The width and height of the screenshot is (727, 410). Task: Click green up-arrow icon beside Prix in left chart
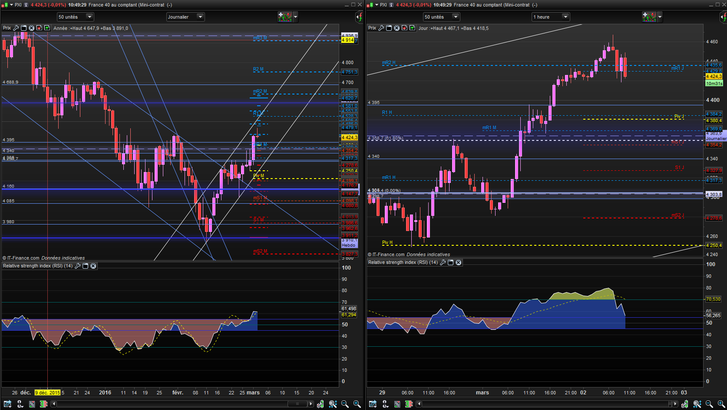pos(47,28)
